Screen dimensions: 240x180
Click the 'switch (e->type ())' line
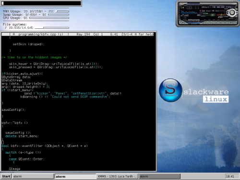click(23, 152)
